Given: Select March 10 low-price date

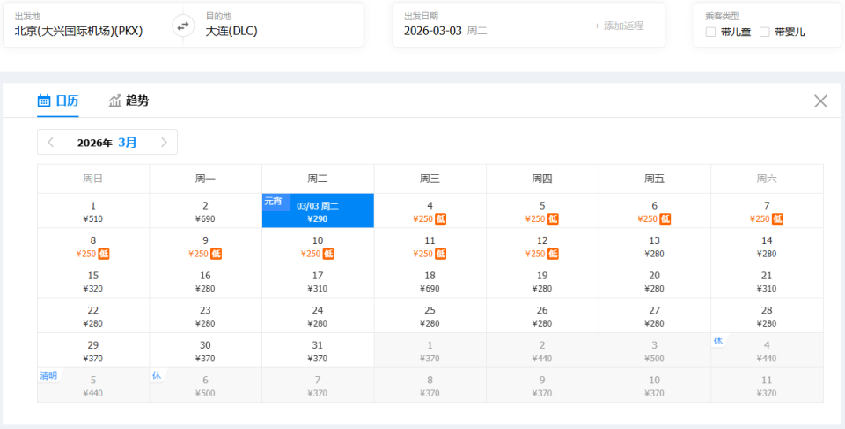Looking at the screenshot, I should (318, 247).
